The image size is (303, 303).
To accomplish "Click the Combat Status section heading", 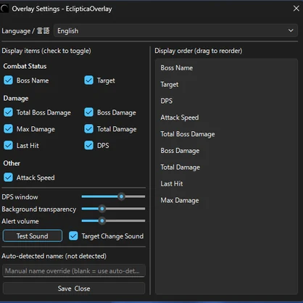I will (x=25, y=66).
